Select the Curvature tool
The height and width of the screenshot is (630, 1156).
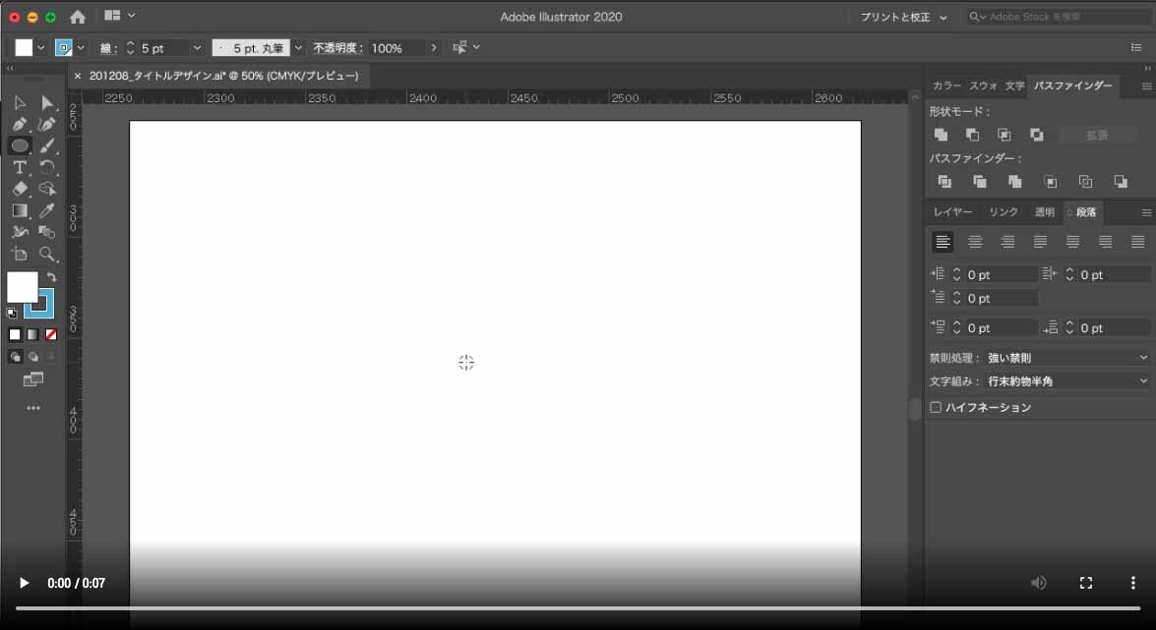[x=47, y=124]
